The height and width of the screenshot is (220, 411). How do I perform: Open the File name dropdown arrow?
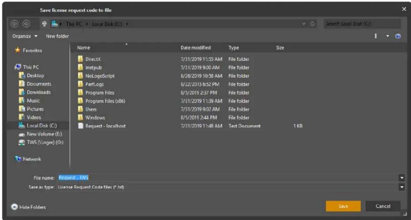402,178
